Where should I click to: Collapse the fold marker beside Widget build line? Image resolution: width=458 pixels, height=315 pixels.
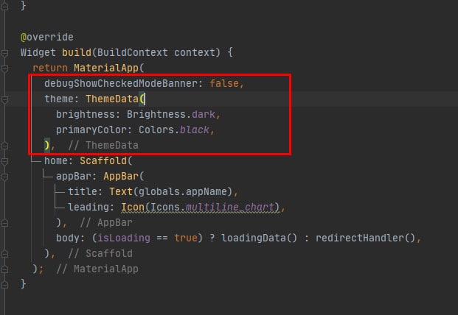[4, 53]
